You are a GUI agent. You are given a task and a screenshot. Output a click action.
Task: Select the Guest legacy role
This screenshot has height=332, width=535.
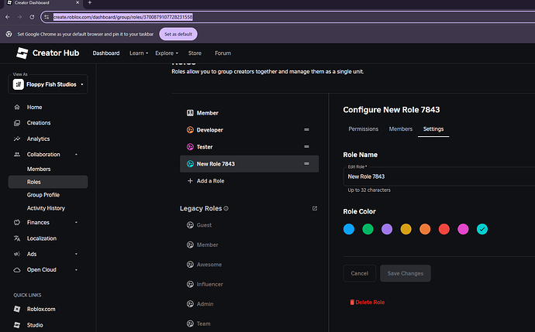click(x=204, y=225)
